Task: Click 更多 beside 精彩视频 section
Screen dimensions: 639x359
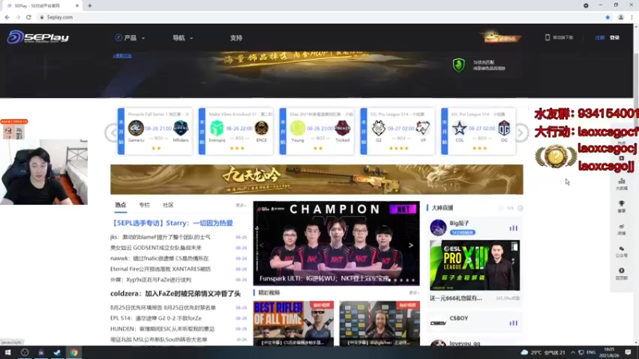Action: pos(414,293)
